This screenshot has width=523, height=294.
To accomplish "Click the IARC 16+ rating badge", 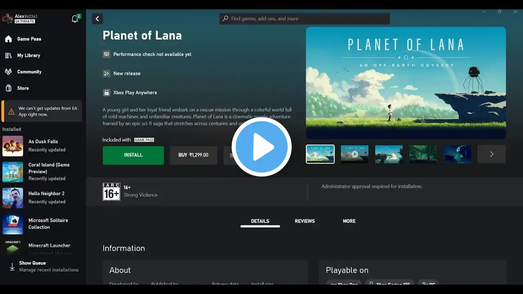I will point(112,192).
